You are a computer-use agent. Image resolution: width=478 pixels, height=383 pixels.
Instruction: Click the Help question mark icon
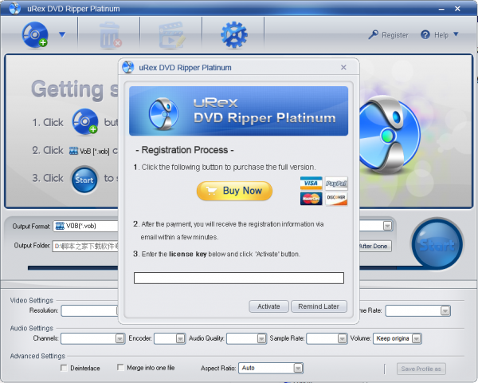click(x=425, y=35)
